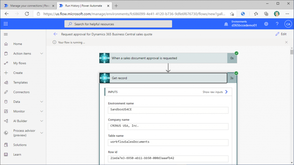Click the browser Back button

pos(7,14)
